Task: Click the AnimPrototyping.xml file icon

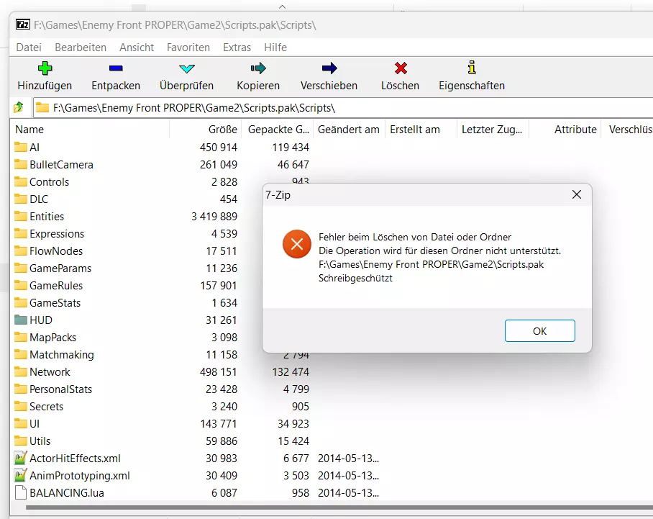Action: 20,476
